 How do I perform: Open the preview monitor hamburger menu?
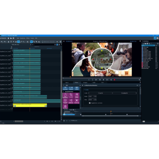(64, 41)
